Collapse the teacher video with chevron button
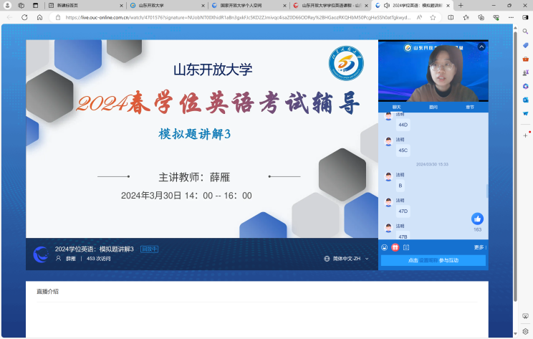 click(481, 47)
